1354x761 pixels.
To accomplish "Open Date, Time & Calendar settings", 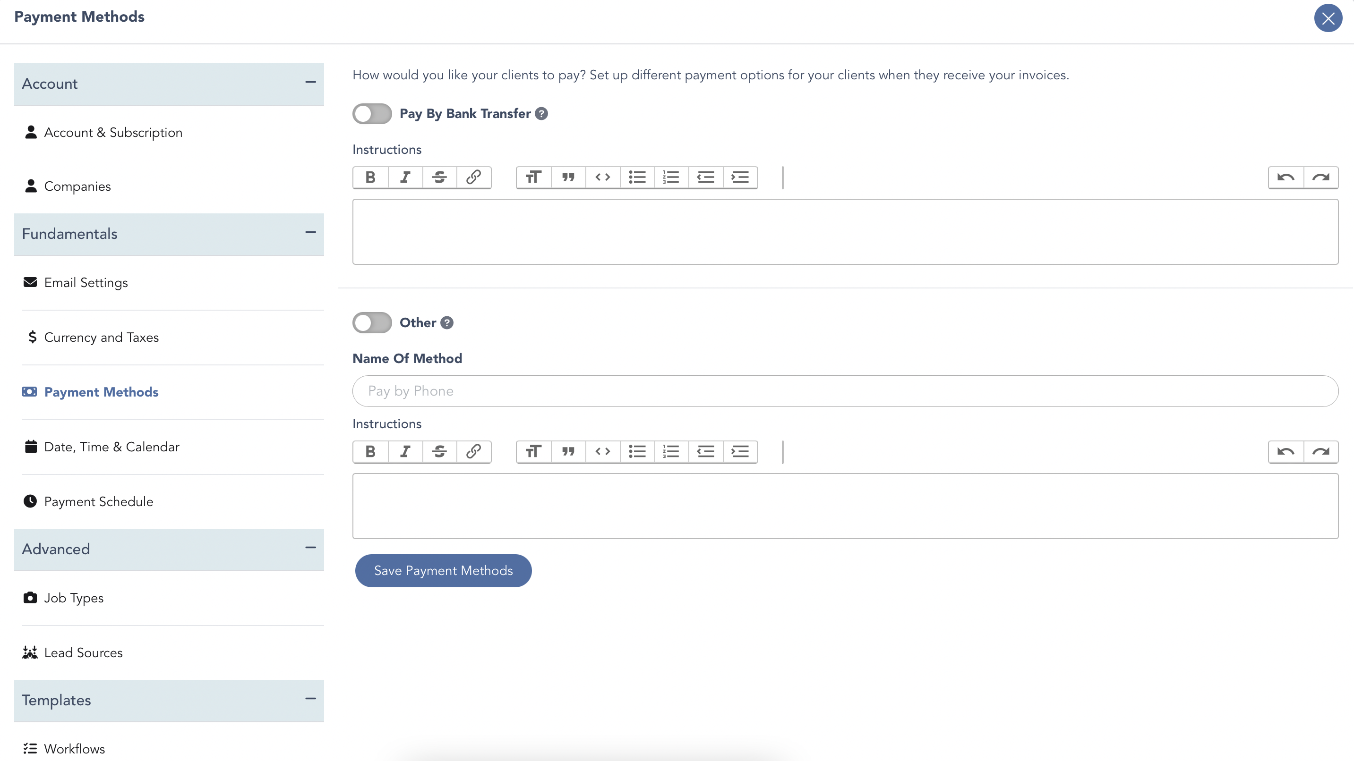I will (x=102, y=447).
